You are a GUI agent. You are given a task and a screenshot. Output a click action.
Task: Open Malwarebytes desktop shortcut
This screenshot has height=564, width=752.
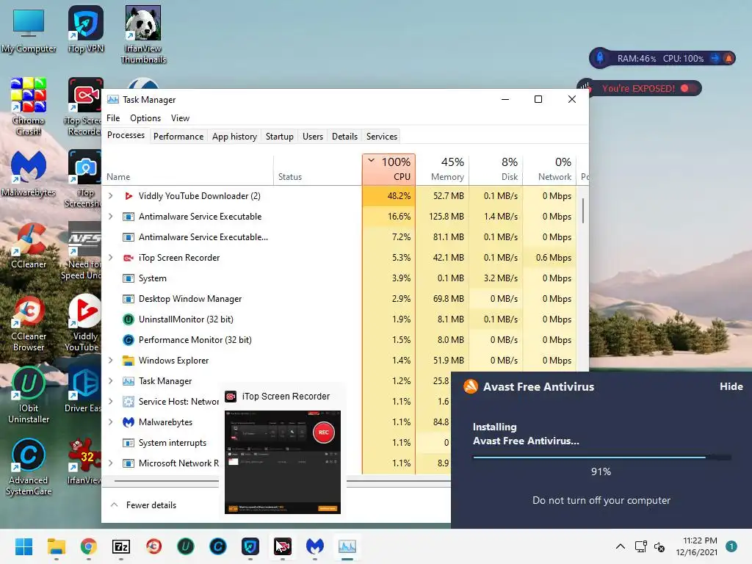pyautogui.click(x=29, y=173)
